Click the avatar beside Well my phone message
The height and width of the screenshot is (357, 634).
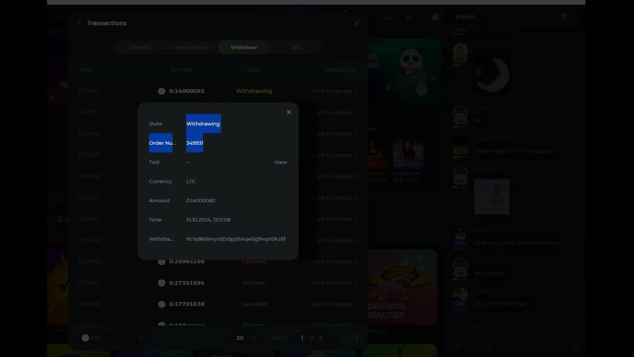[460, 235]
